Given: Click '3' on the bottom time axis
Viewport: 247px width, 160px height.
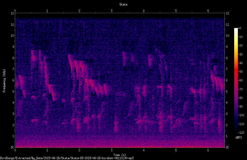Looking at the screenshot, I should 111,150.
